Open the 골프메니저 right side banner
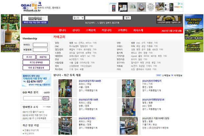Screen dimensions: 204x136 194,33
